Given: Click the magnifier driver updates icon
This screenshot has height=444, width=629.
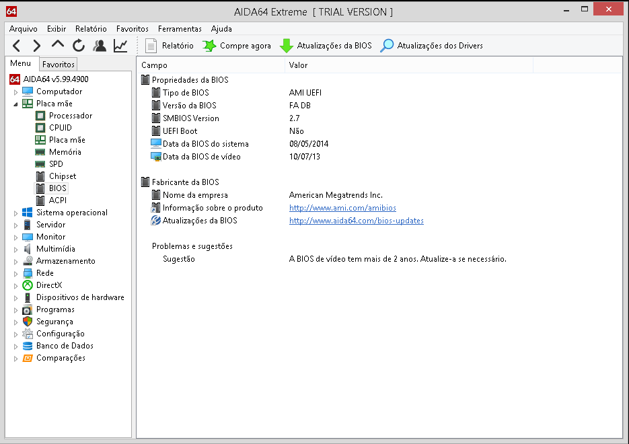Looking at the screenshot, I should coord(387,46).
